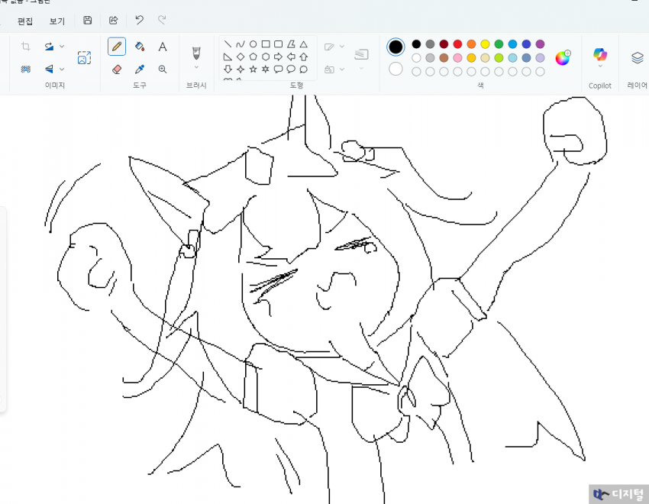Screen dimensions: 649x504
Task: Click the Crop image icon
Action: pos(26,47)
